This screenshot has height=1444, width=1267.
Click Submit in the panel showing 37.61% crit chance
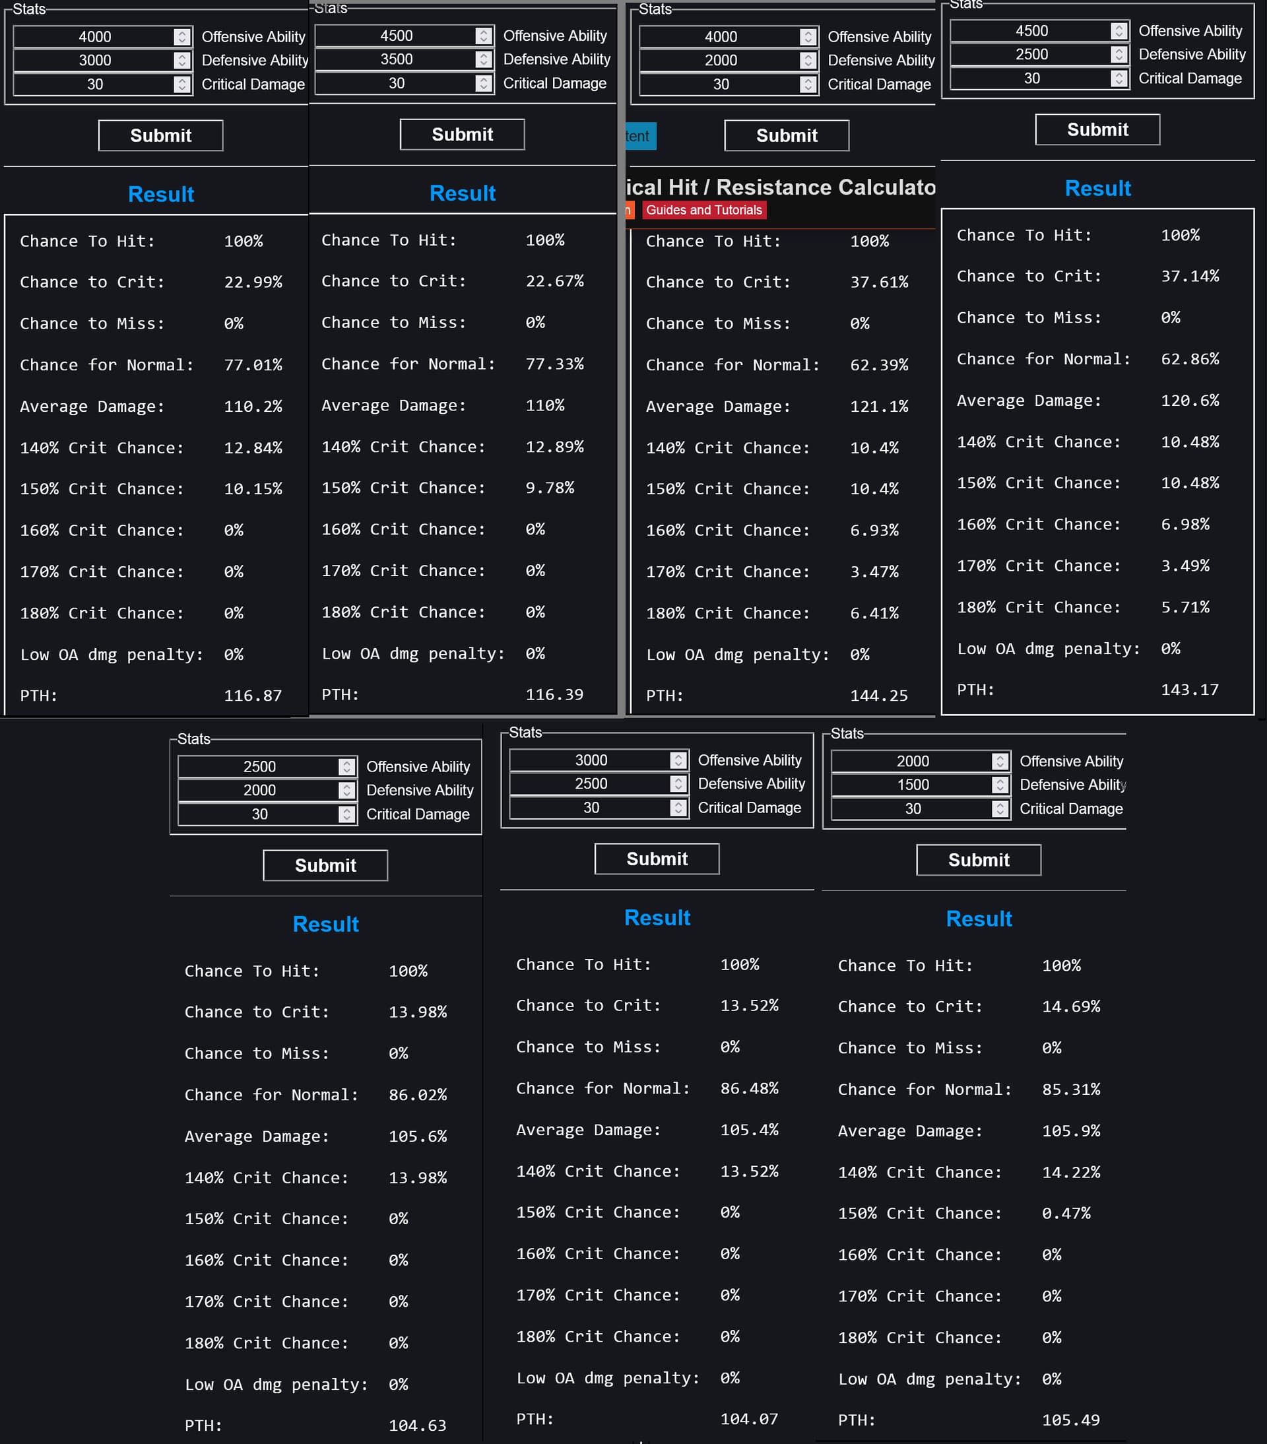pos(786,136)
